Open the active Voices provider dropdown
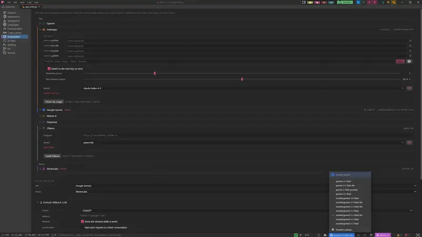422x237 pixels. pyautogui.click(x=246, y=192)
